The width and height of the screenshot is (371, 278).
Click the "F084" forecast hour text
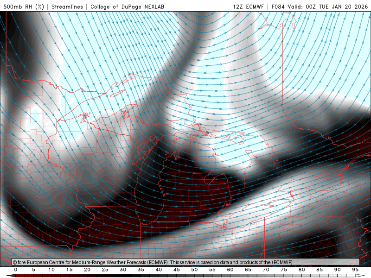tap(278, 6)
